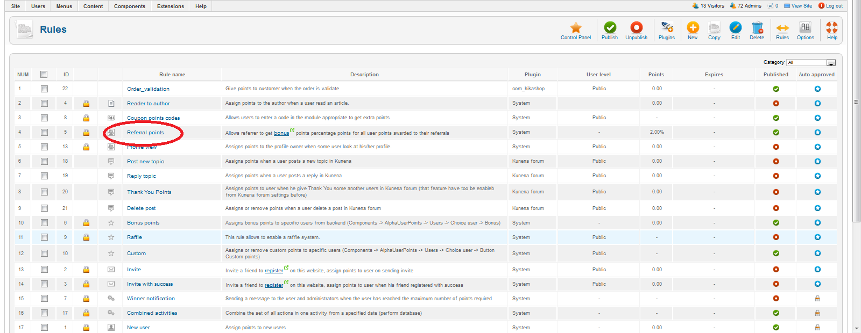Click the Points column header
Image resolution: width=861 pixels, height=333 pixels.
point(656,75)
